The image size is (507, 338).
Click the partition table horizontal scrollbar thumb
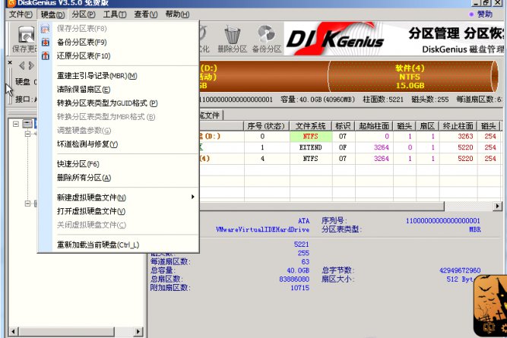[322, 206]
